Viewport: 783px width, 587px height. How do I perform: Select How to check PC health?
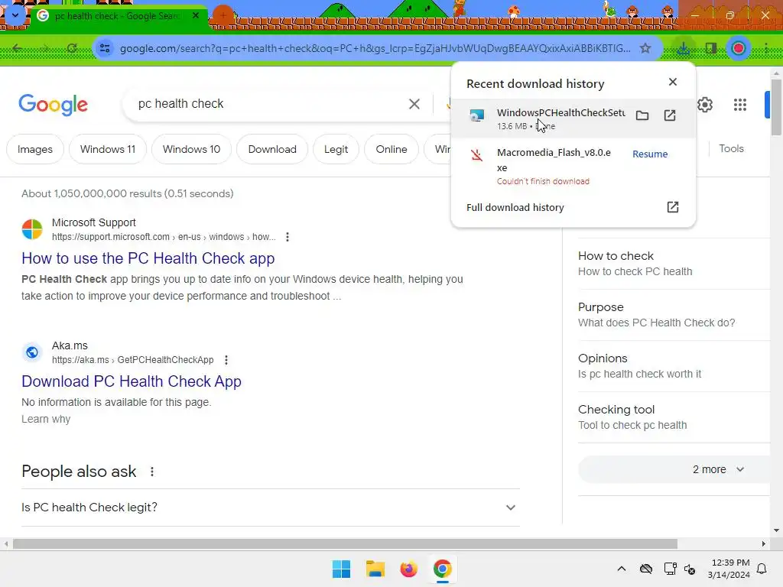[674, 264]
